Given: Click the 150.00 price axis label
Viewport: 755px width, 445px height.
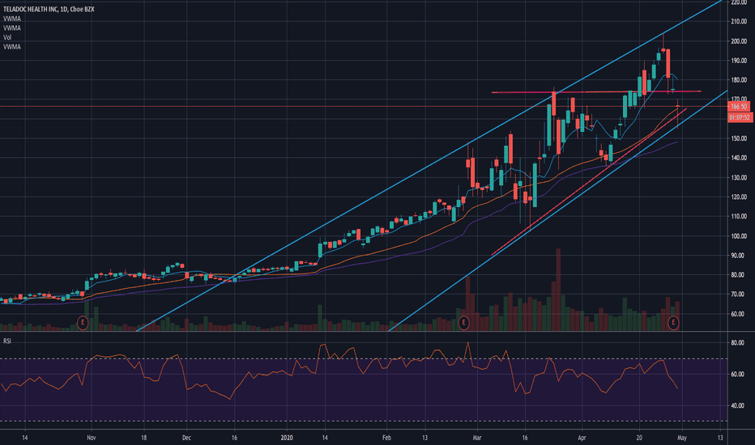Looking at the screenshot, I should point(739,138).
